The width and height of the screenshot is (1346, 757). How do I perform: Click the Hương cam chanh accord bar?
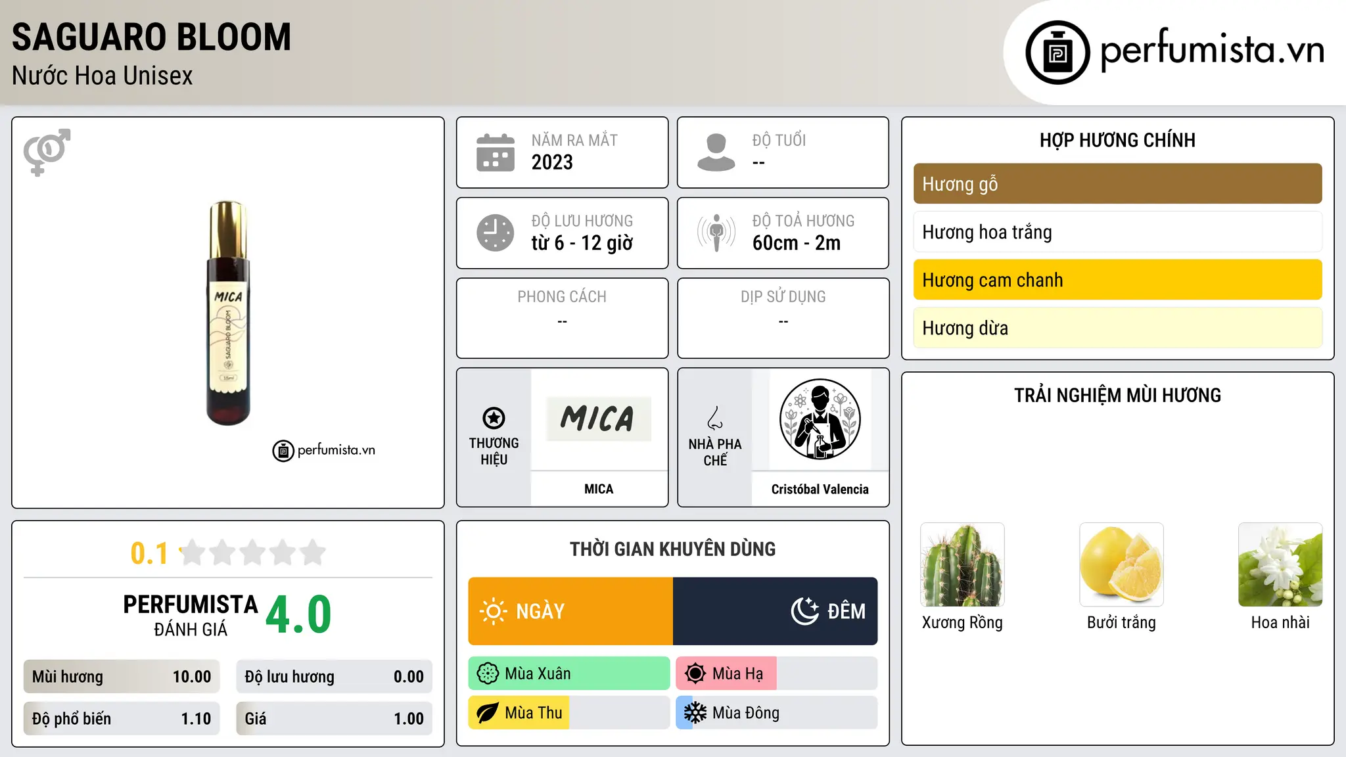coord(1117,280)
